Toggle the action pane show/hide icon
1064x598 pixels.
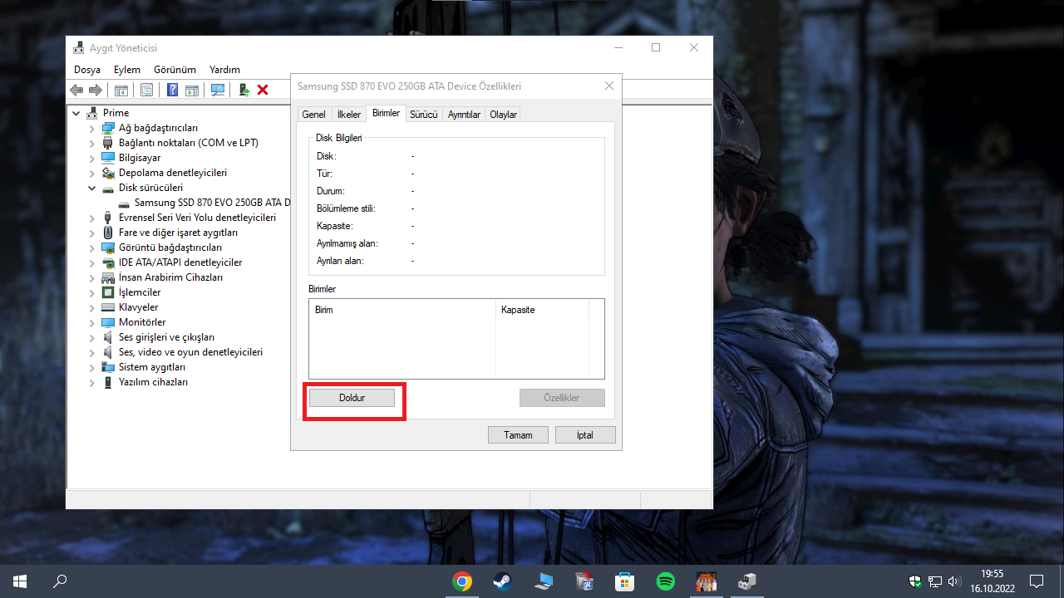click(191, 90)
